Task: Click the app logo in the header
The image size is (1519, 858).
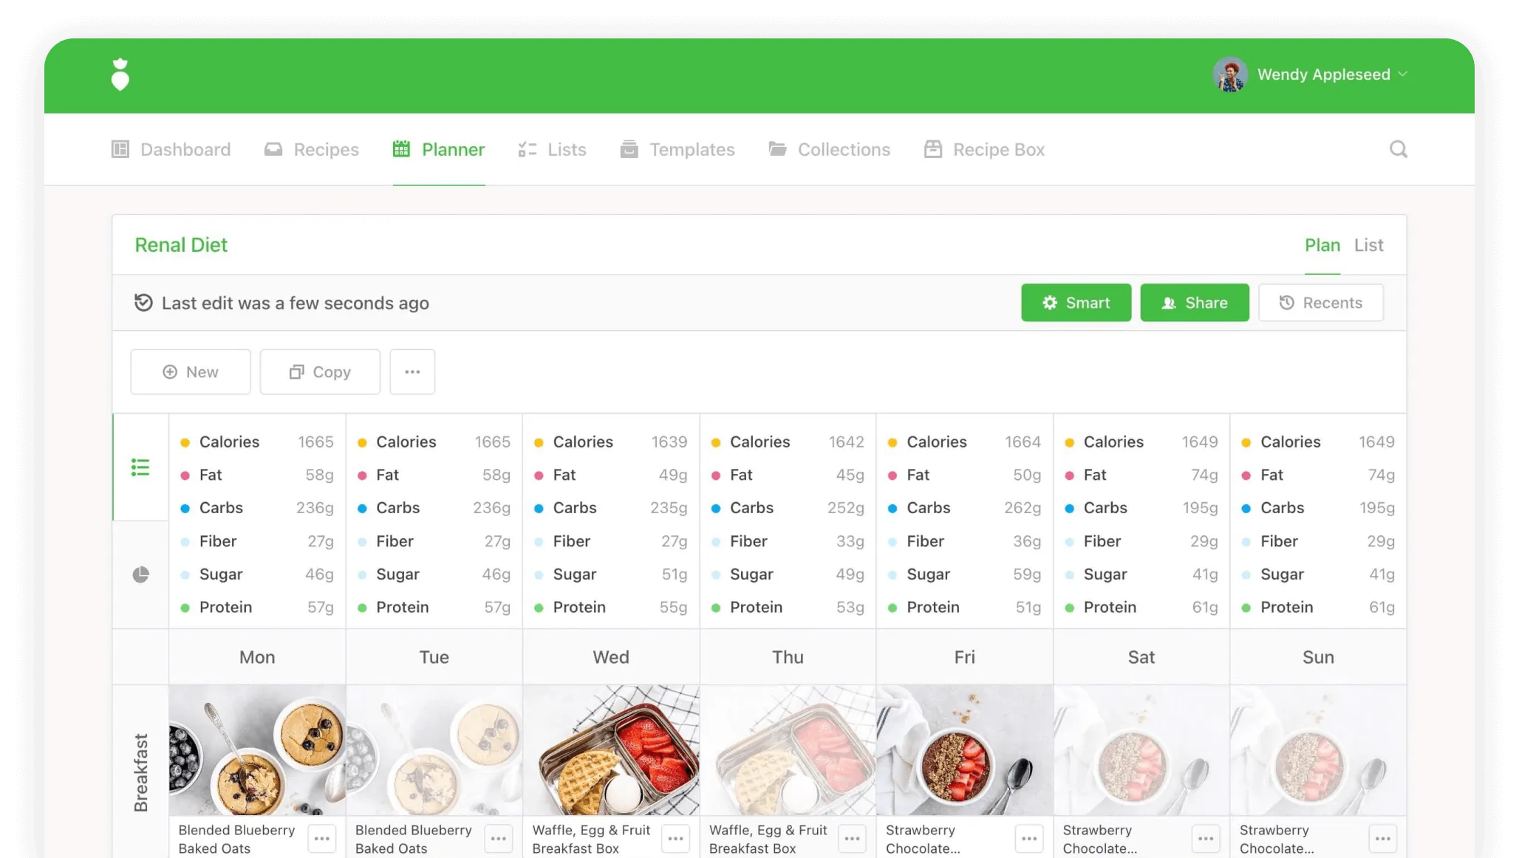Action: click(120, 75)
